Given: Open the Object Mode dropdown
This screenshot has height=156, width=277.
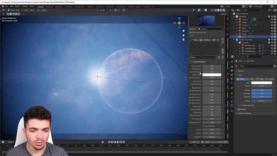Looking at the screenshot, I should pyautogui.click(x=15, y=10).
